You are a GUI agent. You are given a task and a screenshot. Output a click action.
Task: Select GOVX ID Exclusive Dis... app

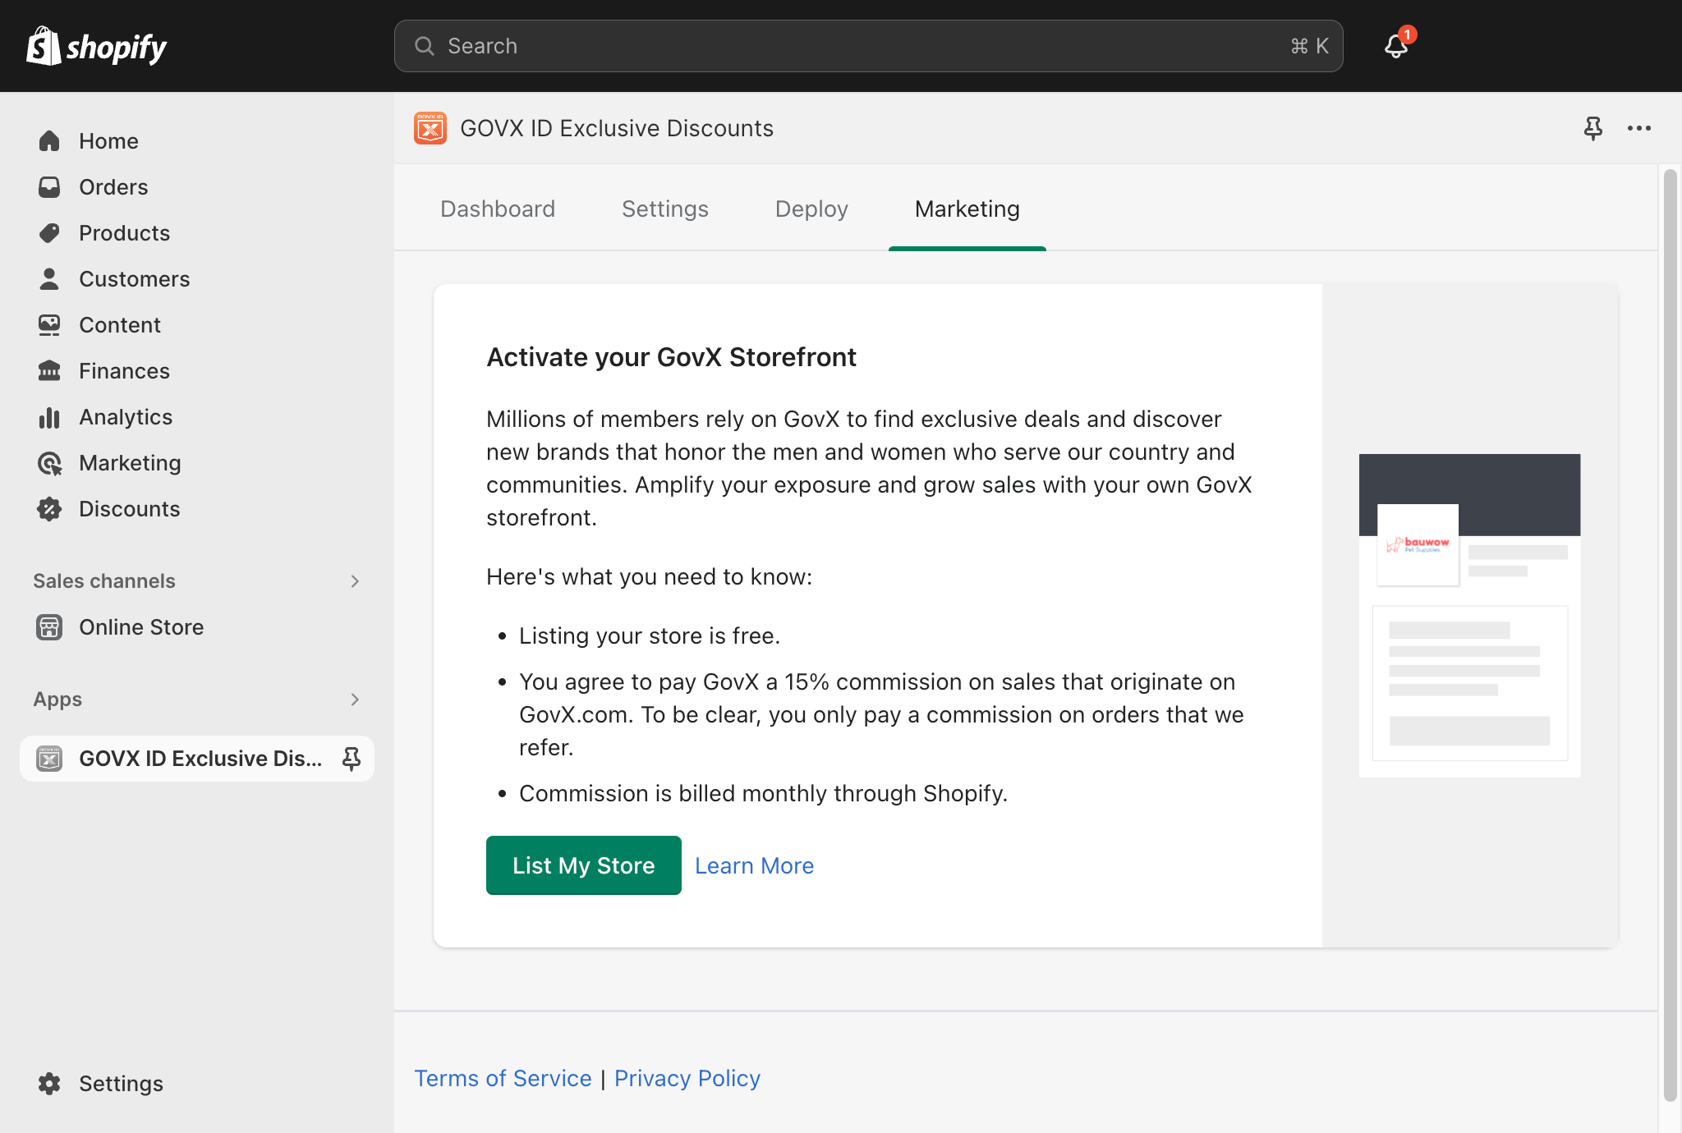click(x=197, y=759)
